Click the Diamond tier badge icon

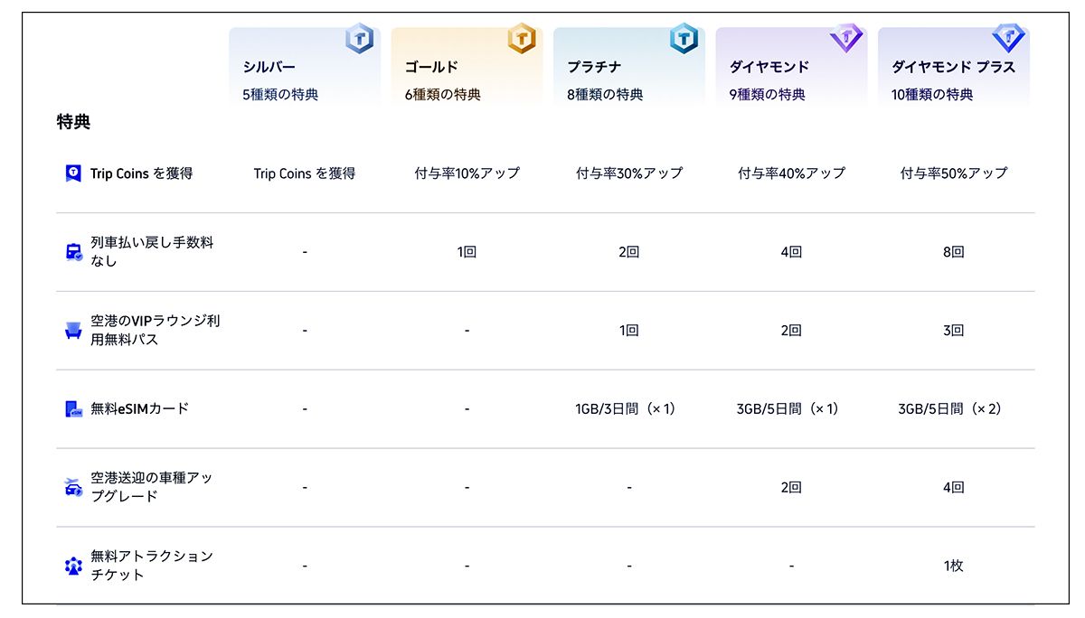point(846,38)
